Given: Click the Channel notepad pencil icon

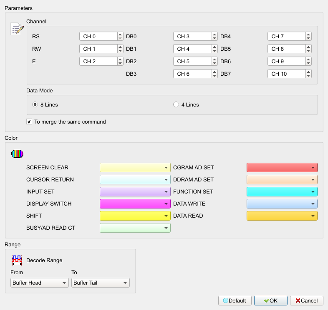Looking at the screenshot, I should (x=17, y=28).
